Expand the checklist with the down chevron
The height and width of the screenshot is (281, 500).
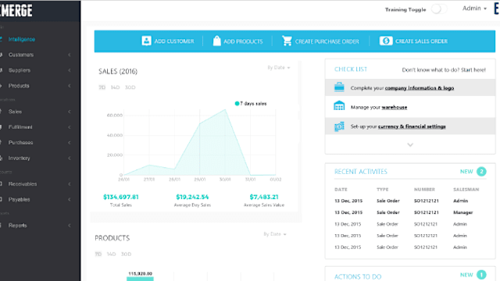[410, 144]
